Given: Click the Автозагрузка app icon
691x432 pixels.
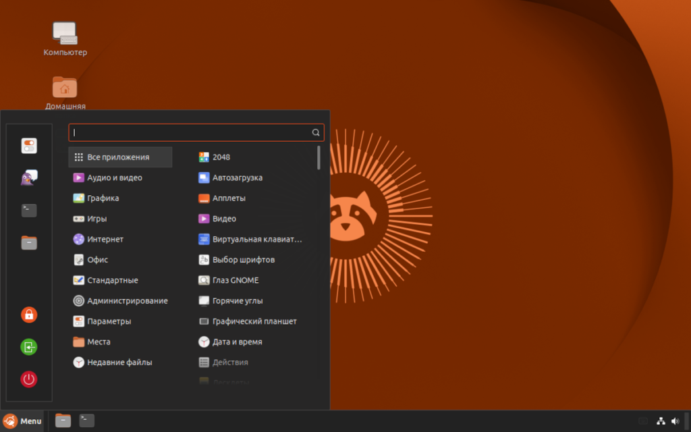Looking at the screenshot, I should [204, 178].
